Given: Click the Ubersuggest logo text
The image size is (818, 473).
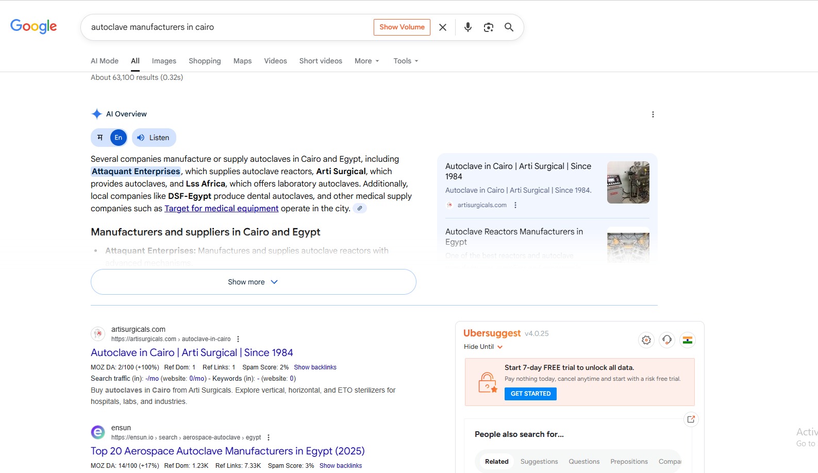Looking at the screenshot, I should [492, 333].
